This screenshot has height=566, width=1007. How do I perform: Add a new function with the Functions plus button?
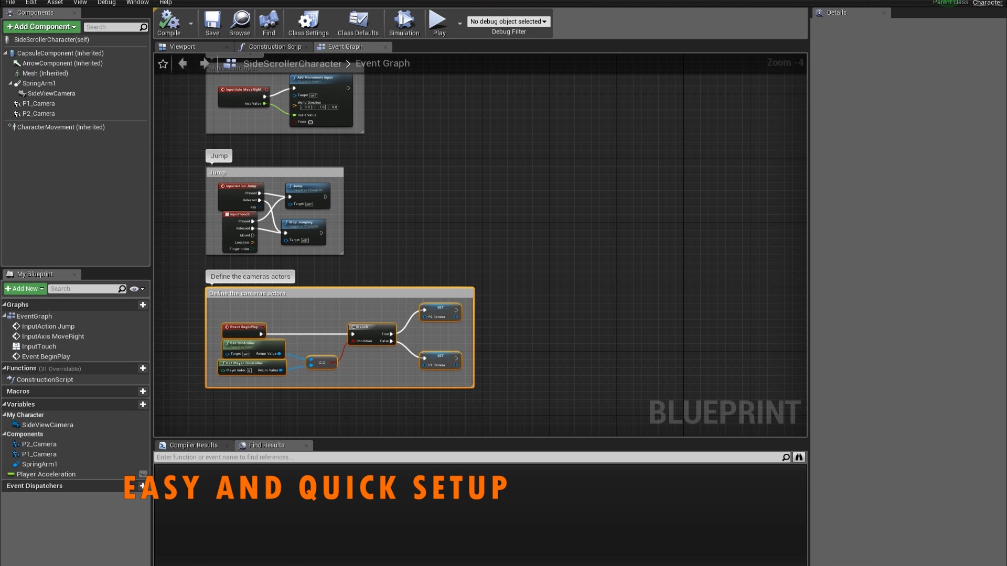click(143, 368)
